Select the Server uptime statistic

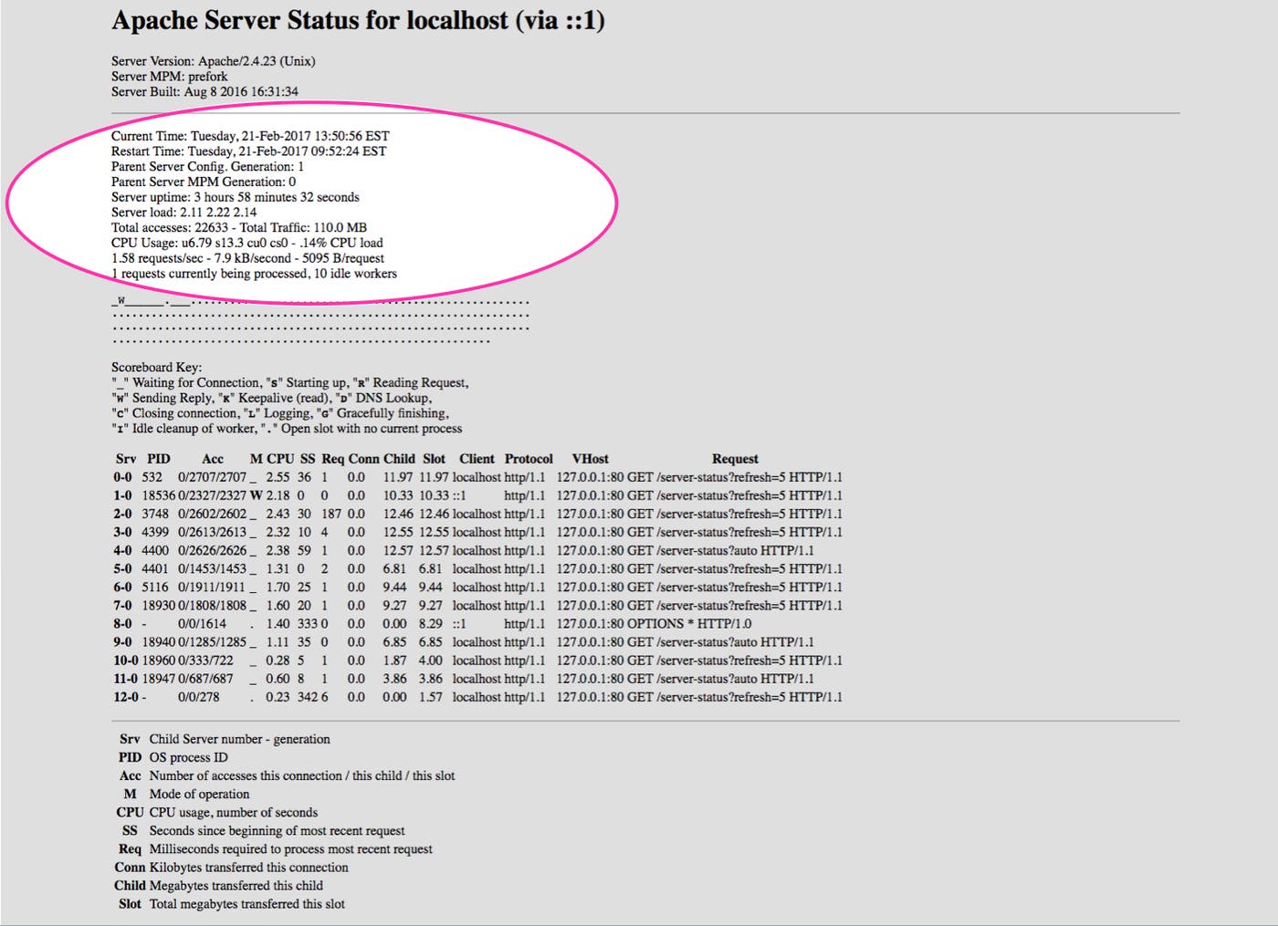235,196
